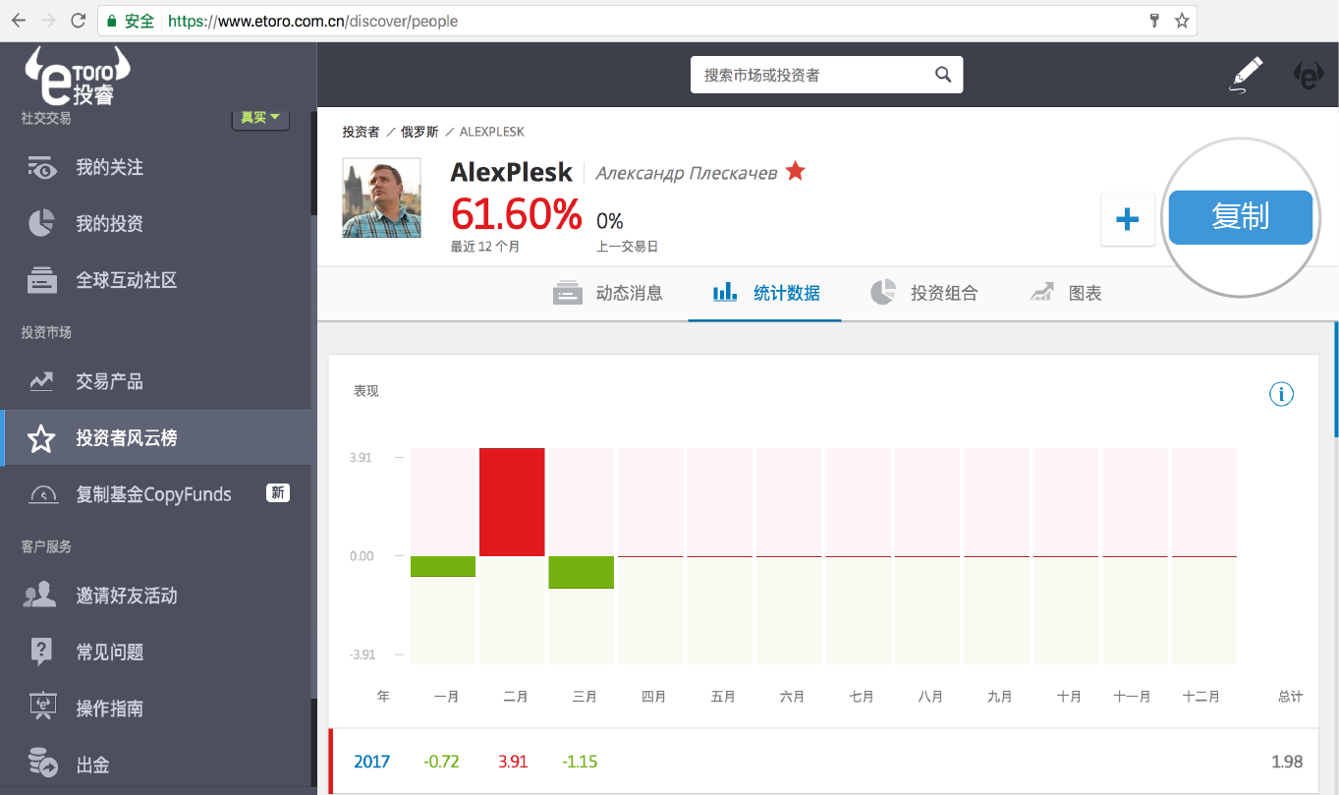The width and height of the screenshot is (1339, 795).
Task: Click the -1.15 March value
Action: click(580, 762)
